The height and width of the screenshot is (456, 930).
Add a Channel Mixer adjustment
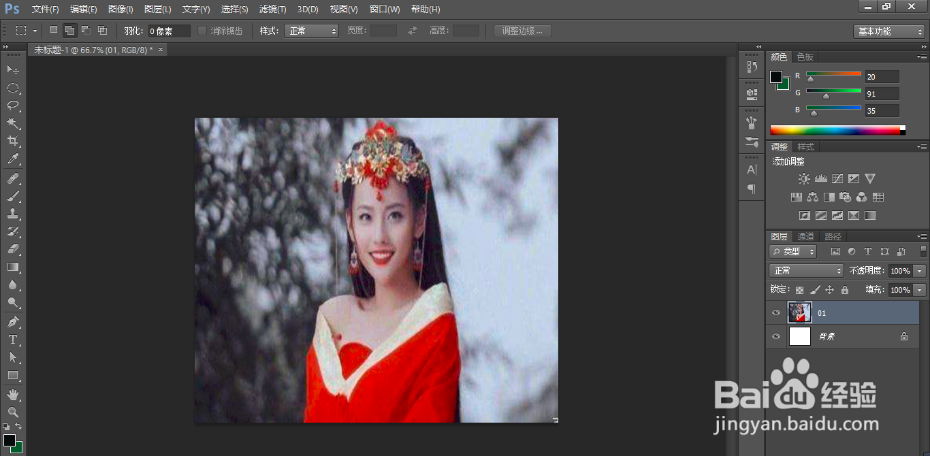tap(862, 197)
